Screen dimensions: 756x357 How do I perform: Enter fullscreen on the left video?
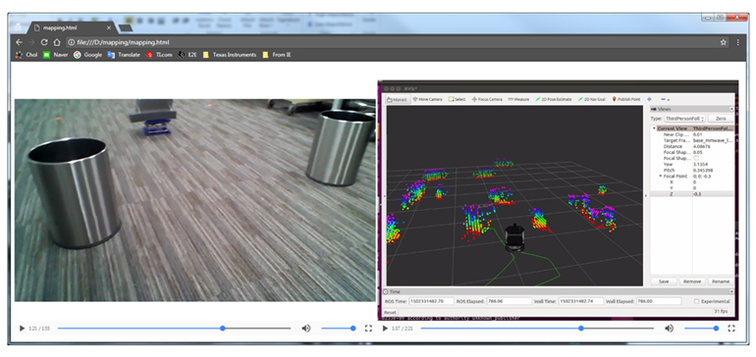tap(368, 329)
